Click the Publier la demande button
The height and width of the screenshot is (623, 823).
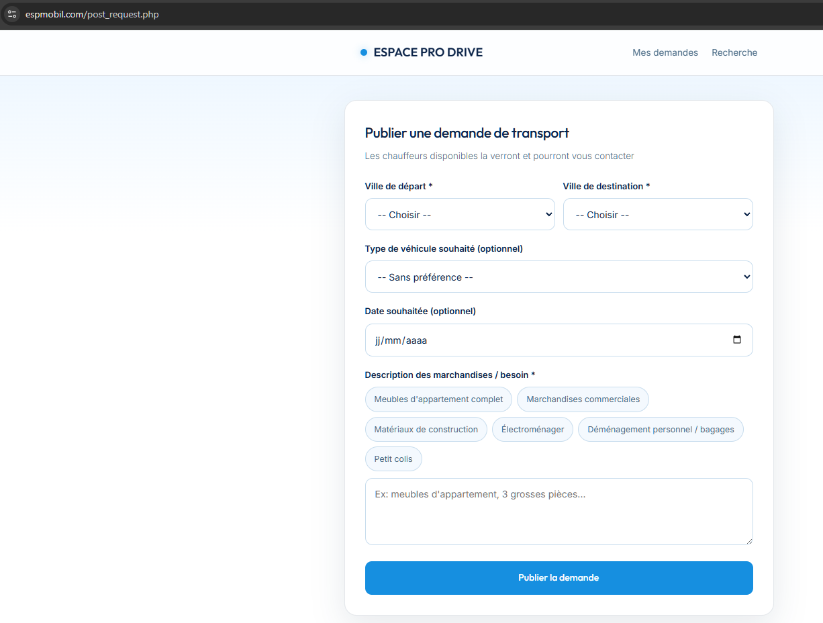tap(559, 578)
